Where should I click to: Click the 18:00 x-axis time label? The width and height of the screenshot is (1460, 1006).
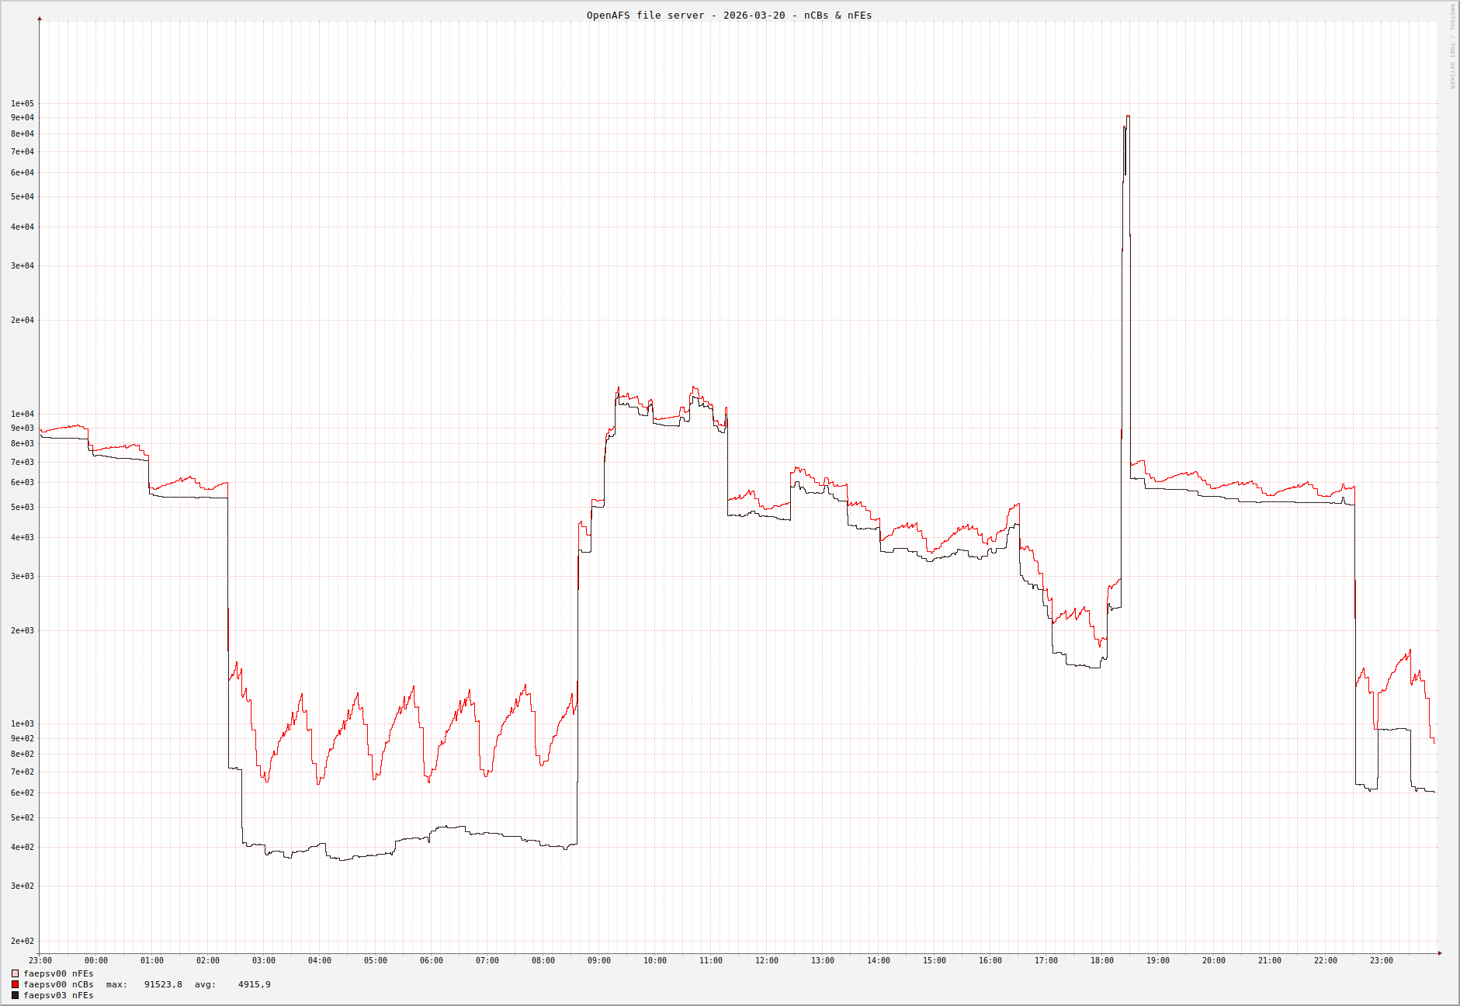(x=1102, y=960)
